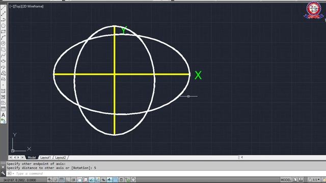The height and width of the screenshot is (183, 326).
Task: Open the [2D Wireframe] visual style menu
Action: (x=33, y=7)
